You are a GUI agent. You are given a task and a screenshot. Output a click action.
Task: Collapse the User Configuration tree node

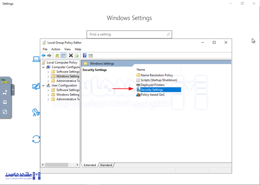pyautogui.click(x=43, y=86)
